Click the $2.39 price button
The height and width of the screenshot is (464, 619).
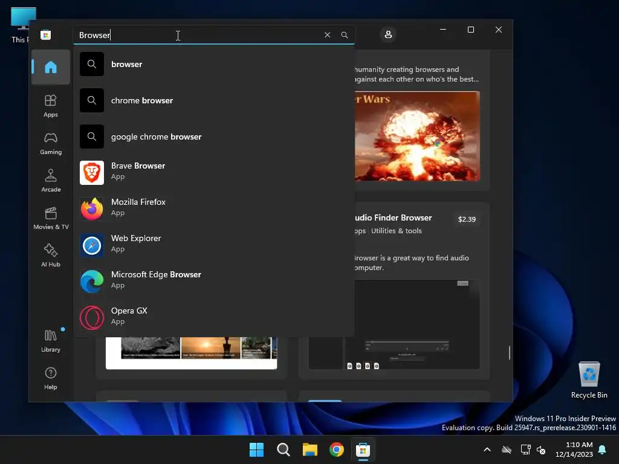[x=467, y=219]
